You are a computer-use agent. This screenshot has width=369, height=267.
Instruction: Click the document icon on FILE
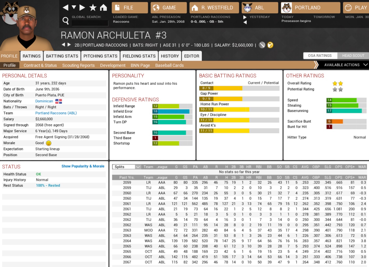pos(117,8)
